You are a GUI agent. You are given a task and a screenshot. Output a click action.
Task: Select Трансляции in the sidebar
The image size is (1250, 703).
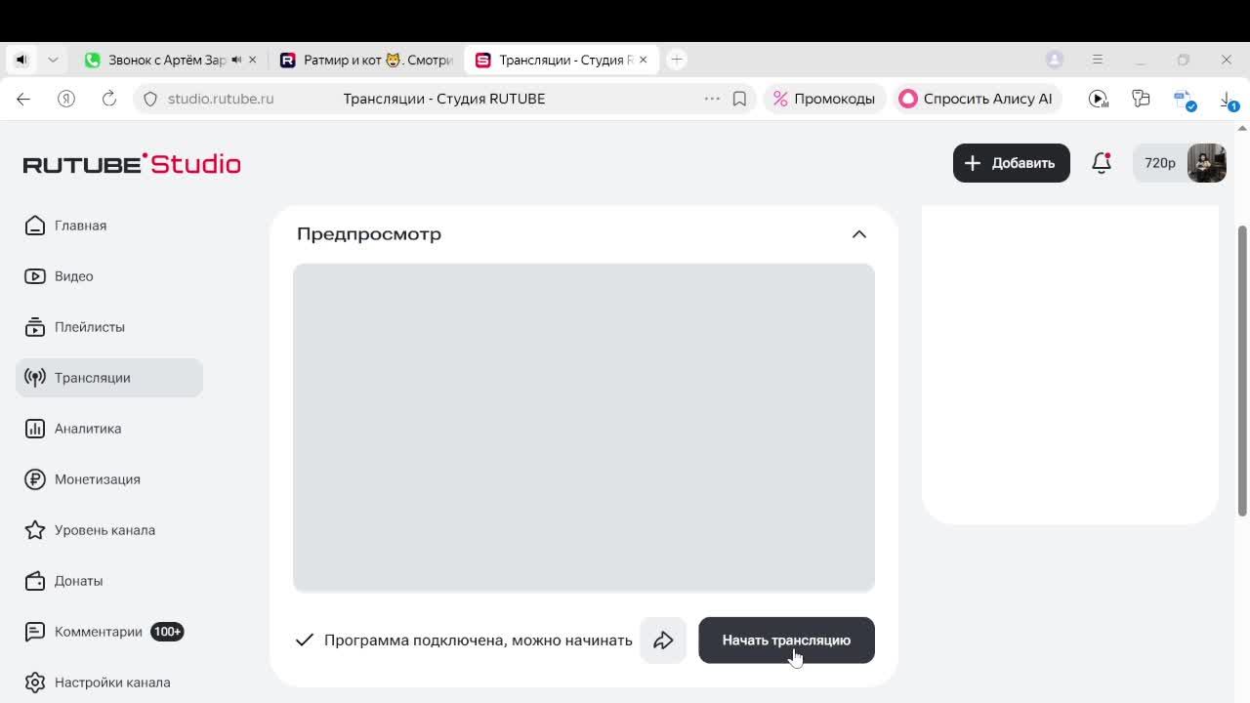coord(109,378)
